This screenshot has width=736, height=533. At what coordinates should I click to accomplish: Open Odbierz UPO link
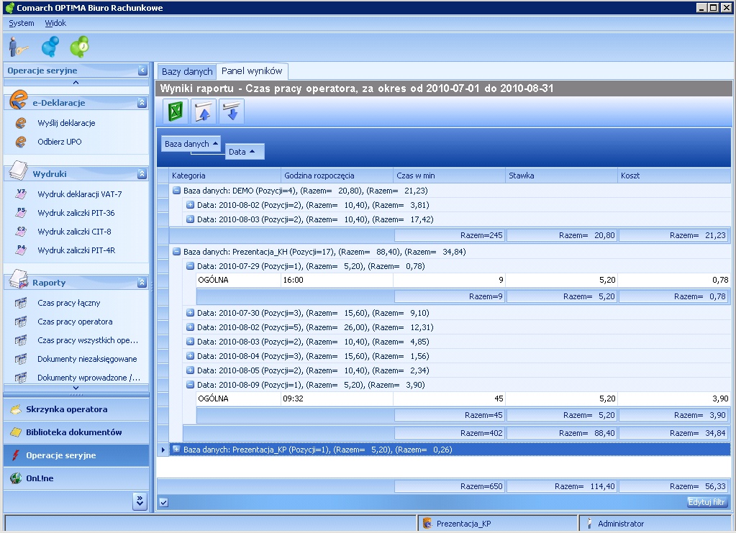[x=60, y=142]
